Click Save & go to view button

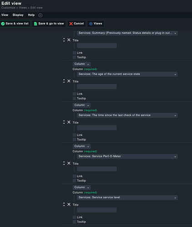49,24
